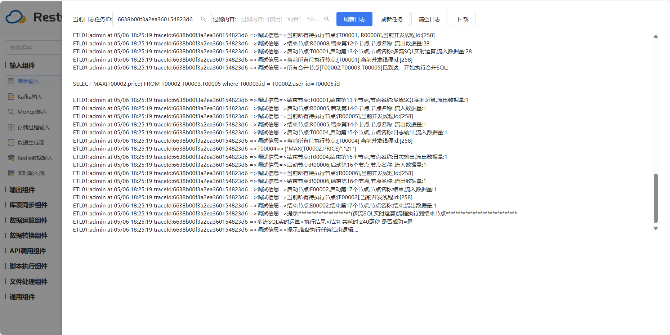670x335 pixels.
Task: Click the RestCloud logo icon
Action: coord(16,17)
